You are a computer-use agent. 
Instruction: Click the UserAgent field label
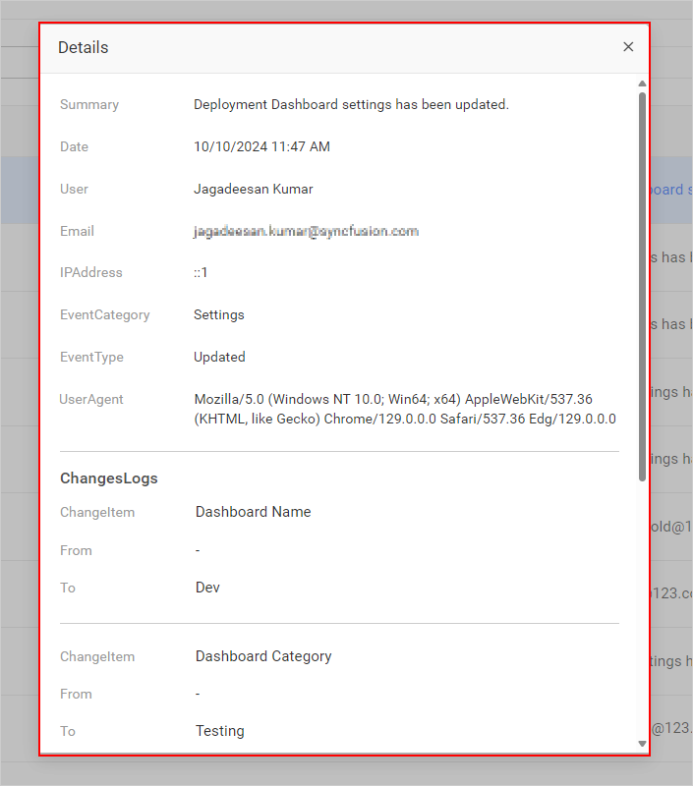pos(91,400)
